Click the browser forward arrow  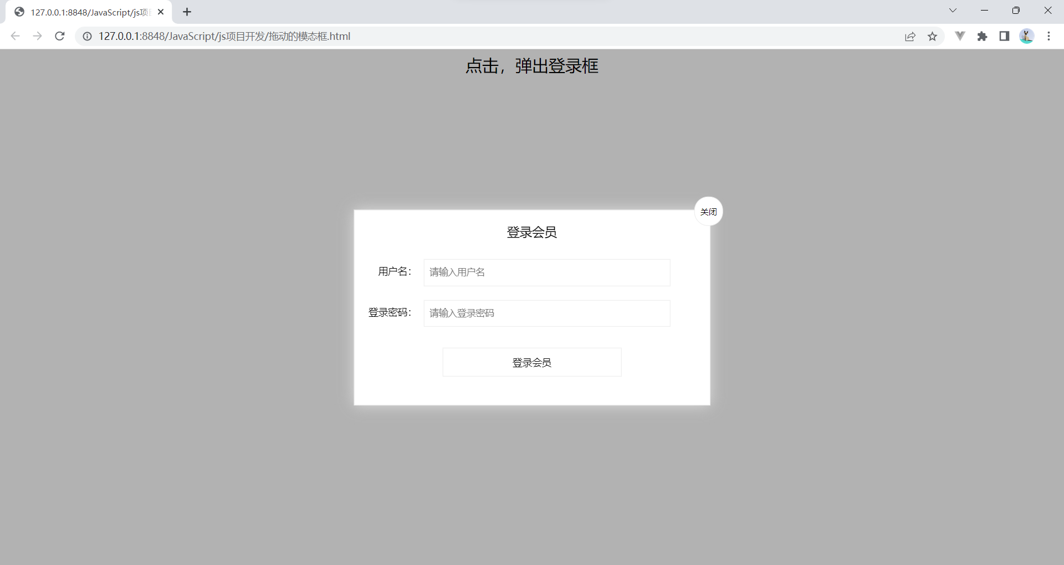pos(37,36)
